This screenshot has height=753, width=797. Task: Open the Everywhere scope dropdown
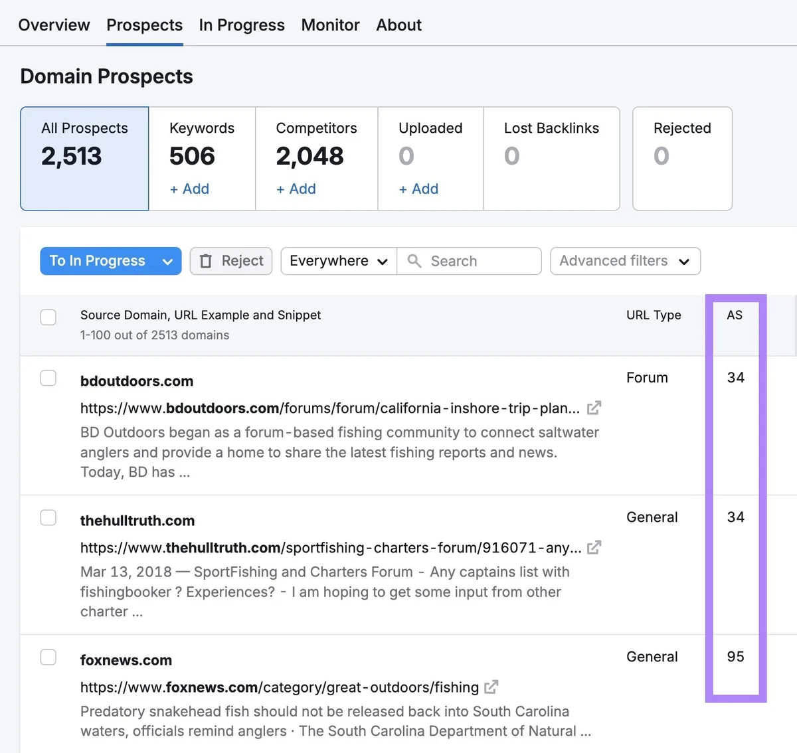[x=339, y=261]
